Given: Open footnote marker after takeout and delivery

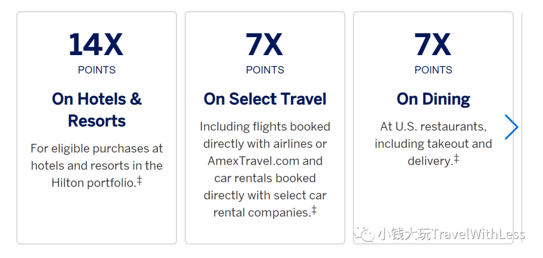Looking at the screenshot, I should tap(456, 158).
